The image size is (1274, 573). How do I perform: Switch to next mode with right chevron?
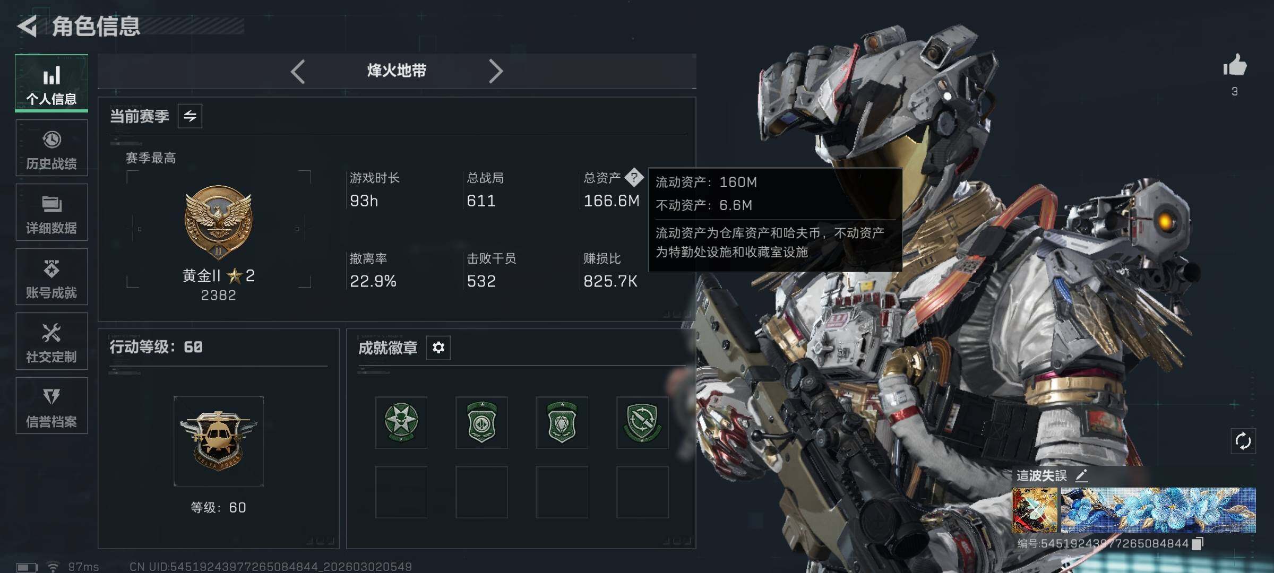click(495, 71)
